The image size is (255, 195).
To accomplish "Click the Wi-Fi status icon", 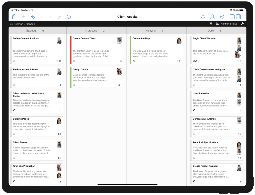I will click(231, 10).
